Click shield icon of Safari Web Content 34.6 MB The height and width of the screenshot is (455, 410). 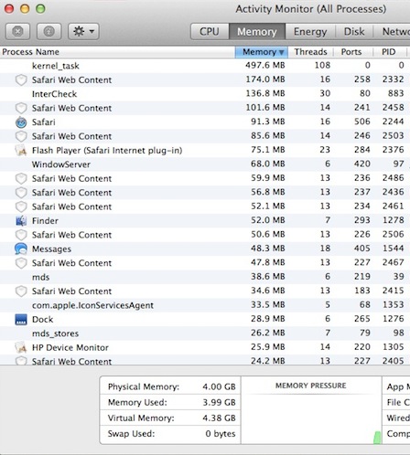click(21, 291)
